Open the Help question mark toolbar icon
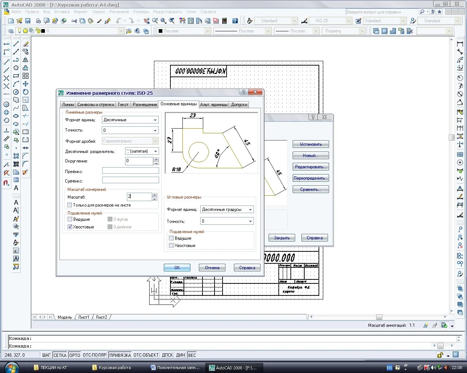This screenshot has height=373, width=467. (x=235, y=21)
